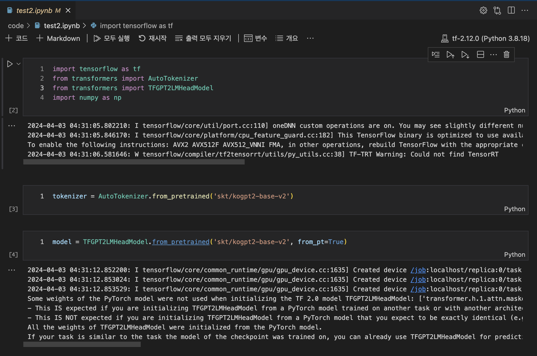Open notebook settings gear icon
The height and width of the screenshot is (356, 537).
(x=483, y=10)
